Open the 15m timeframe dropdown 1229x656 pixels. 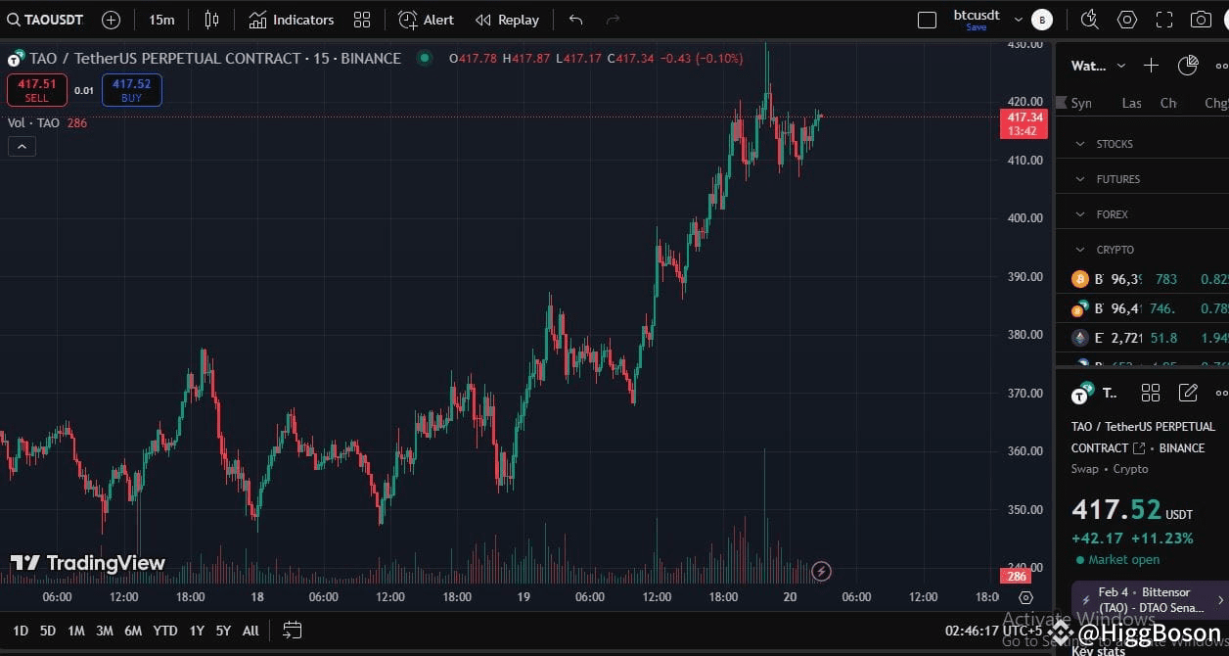click(162, 19)
